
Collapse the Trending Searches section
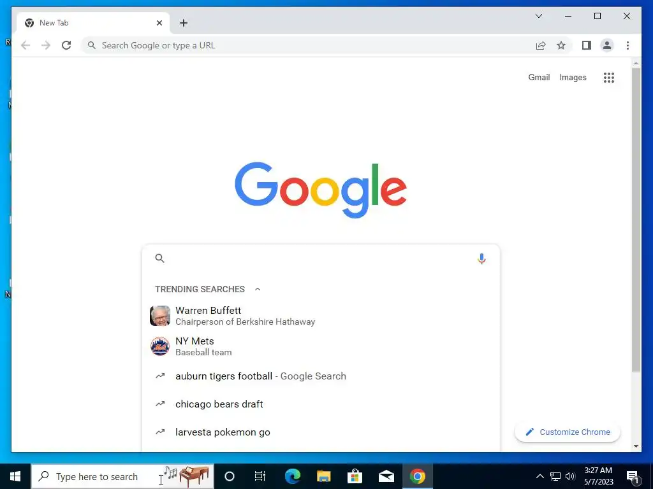(258, 289)
